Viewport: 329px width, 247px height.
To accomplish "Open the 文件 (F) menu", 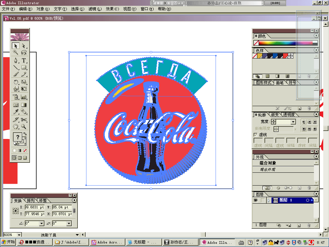I will pyautogui.click(x=8, y=9).
